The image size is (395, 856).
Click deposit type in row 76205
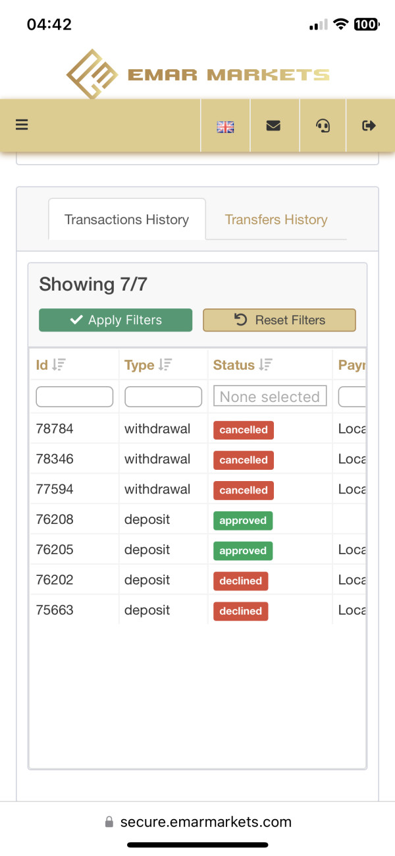pyautogui.click(x=147, y=550)
